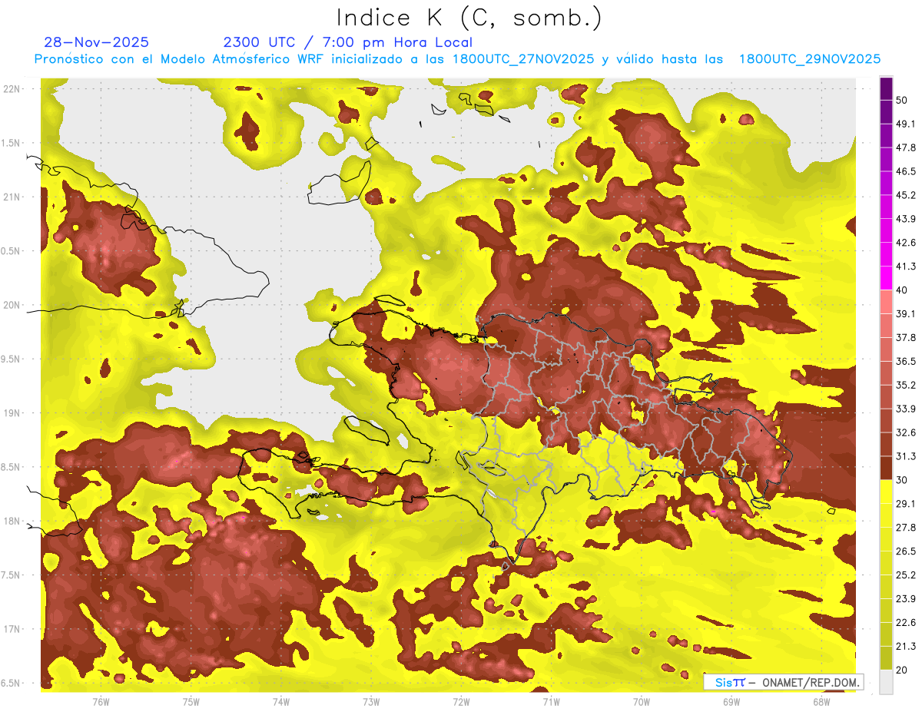Click the '73W' longitude label
Screen dimensions: 922x712
[371, 702]
